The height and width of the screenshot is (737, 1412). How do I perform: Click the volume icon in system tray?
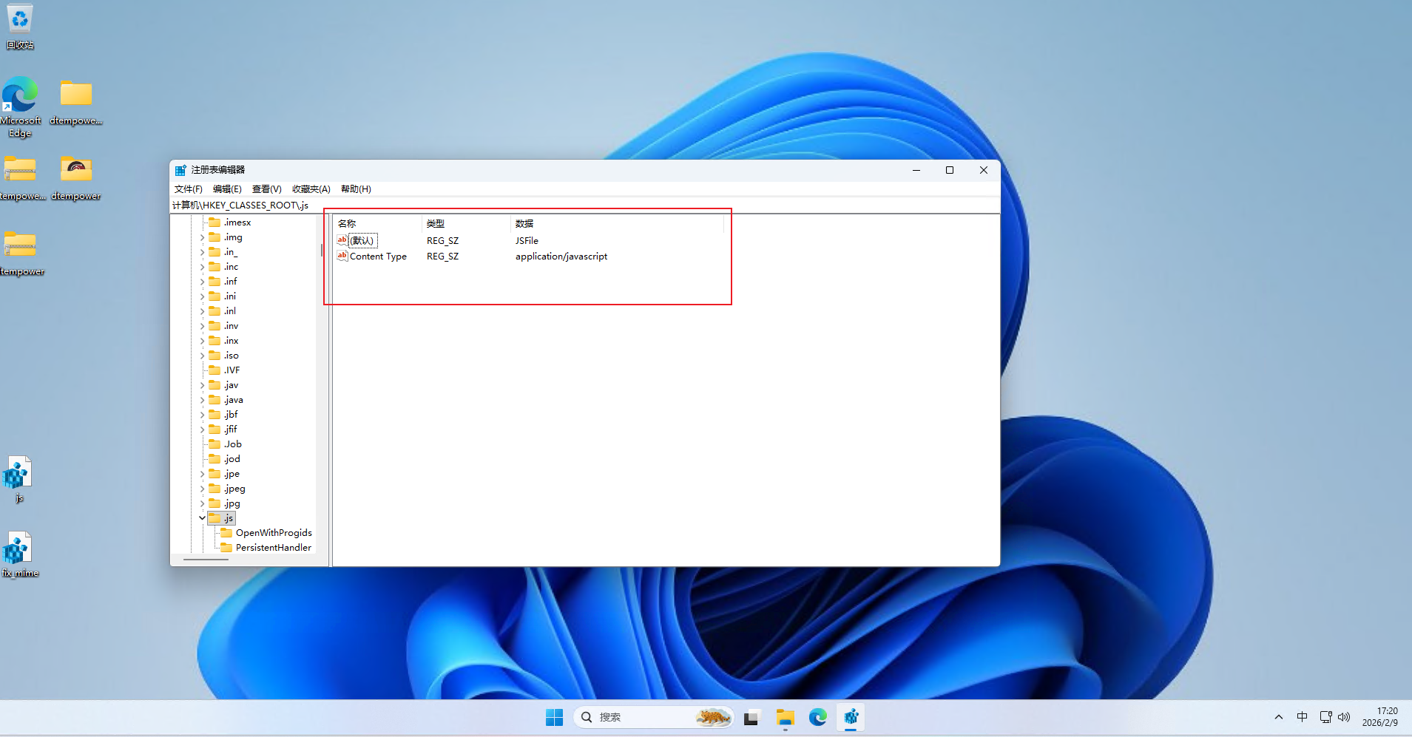pos(1344,717)
